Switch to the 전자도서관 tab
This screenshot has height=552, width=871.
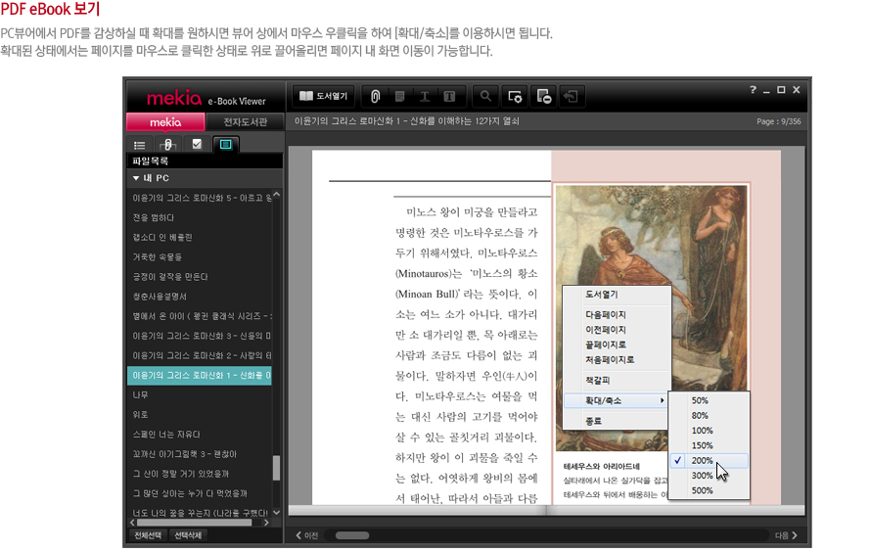[245, 121]
